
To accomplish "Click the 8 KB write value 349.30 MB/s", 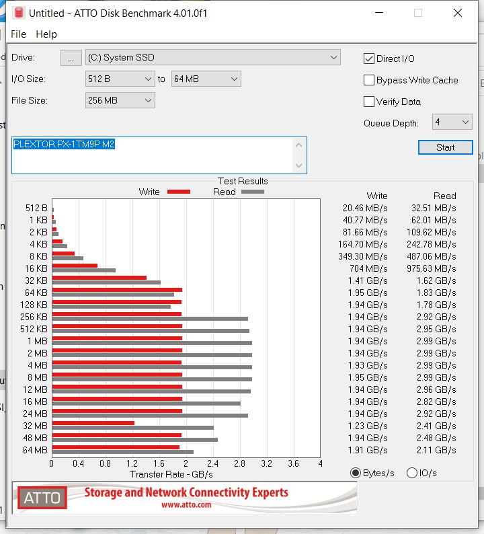I will coord(363,256).
